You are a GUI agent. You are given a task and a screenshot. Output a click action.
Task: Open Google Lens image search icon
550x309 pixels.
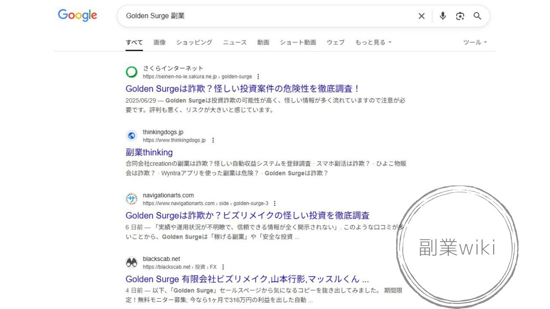[460, 16]
